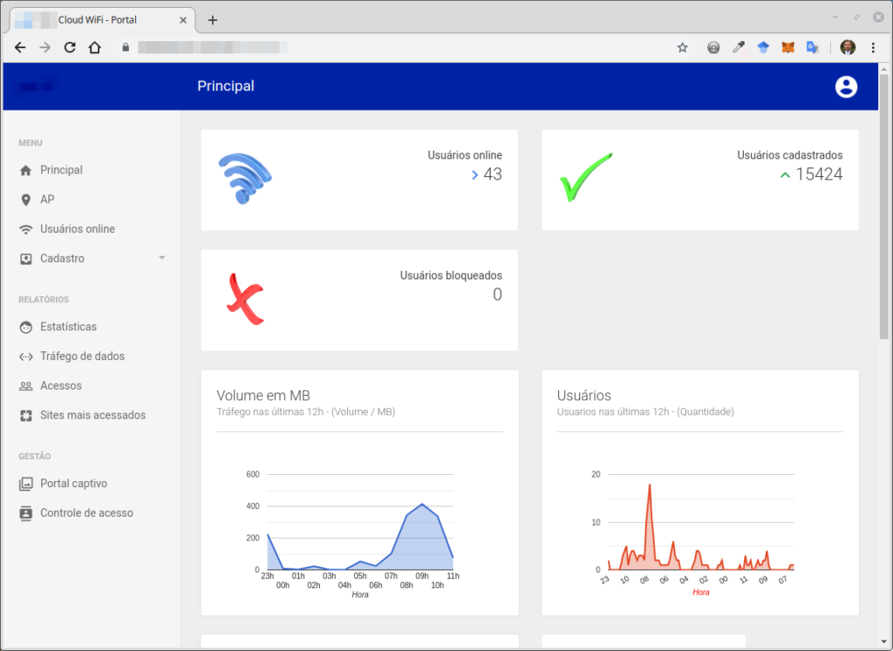
Task: Click the home icon next to Principal
Action: pos(25,170)
